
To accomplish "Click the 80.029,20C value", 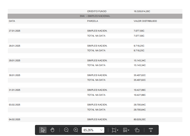I will point(140,119).
